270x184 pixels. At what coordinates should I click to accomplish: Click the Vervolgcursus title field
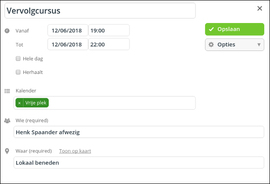100,11
